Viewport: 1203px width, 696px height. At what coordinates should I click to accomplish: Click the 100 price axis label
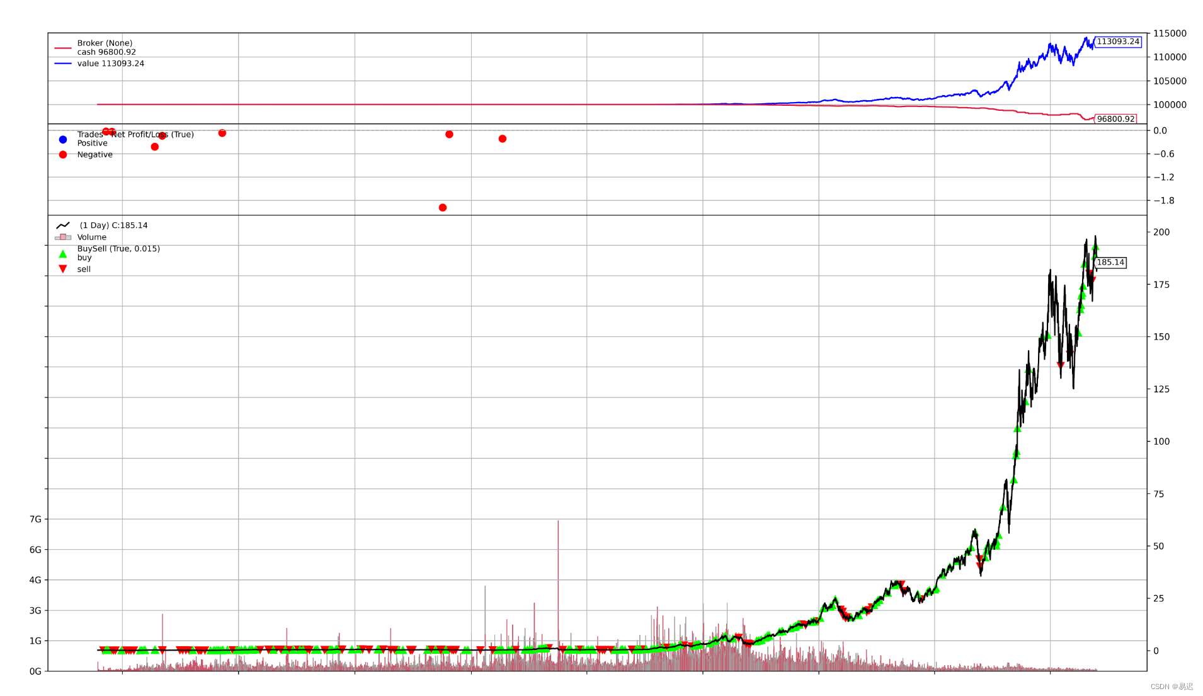1161,442
